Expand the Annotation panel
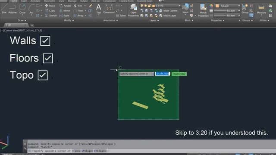276x155 pixels. pos(110,20)
